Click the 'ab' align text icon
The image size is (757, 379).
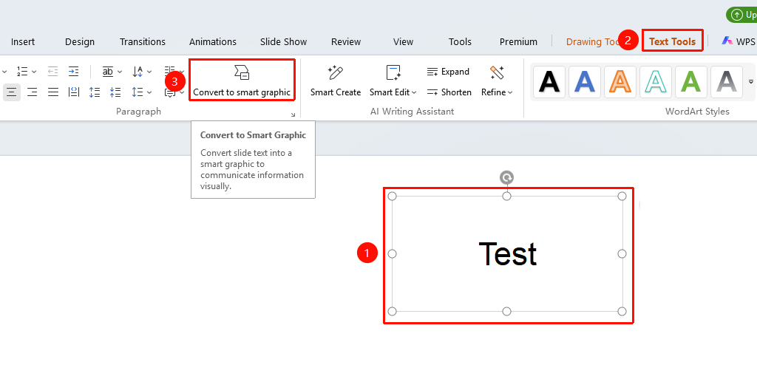(108, 72)
